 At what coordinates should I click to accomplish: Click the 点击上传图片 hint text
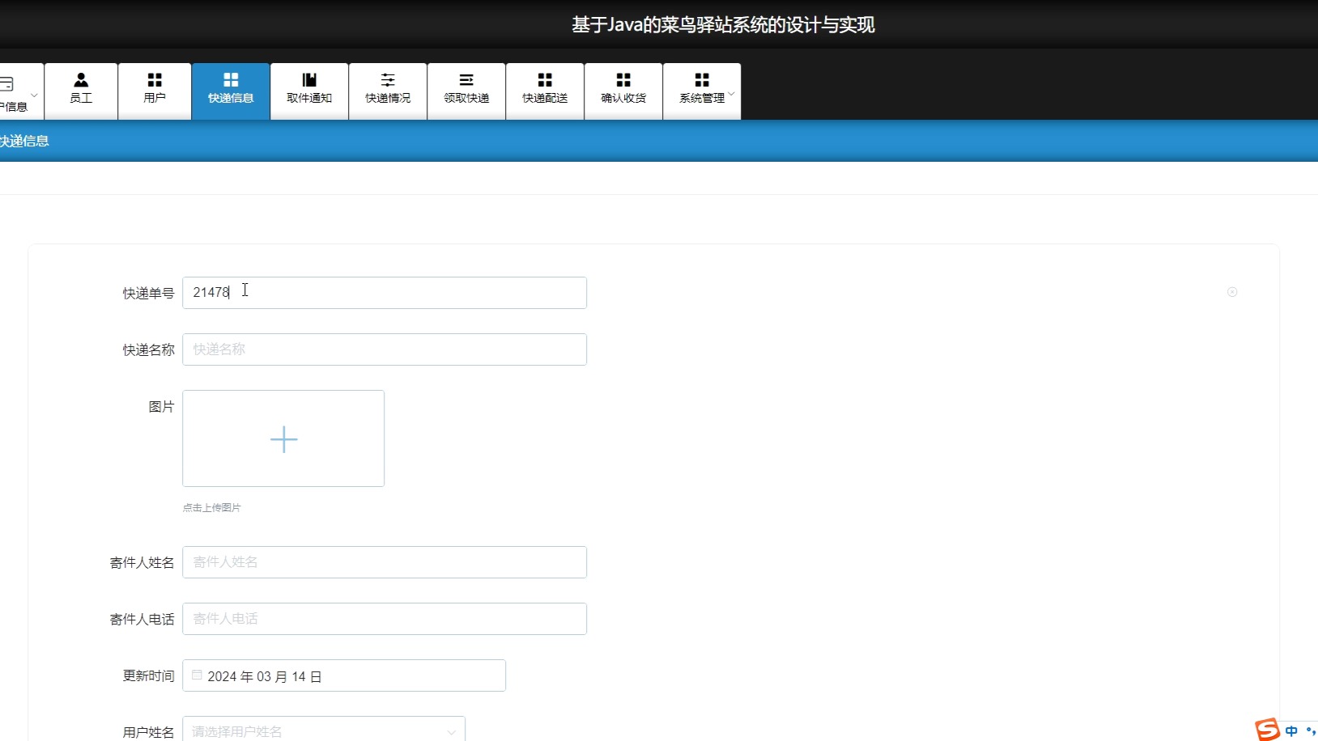(x=211, y=508)
